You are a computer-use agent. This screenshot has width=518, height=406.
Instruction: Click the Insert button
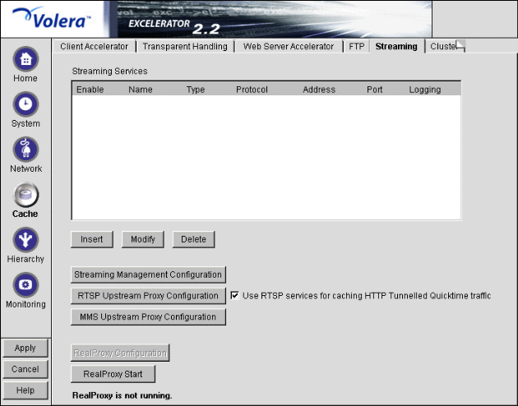tap(92, 239)
